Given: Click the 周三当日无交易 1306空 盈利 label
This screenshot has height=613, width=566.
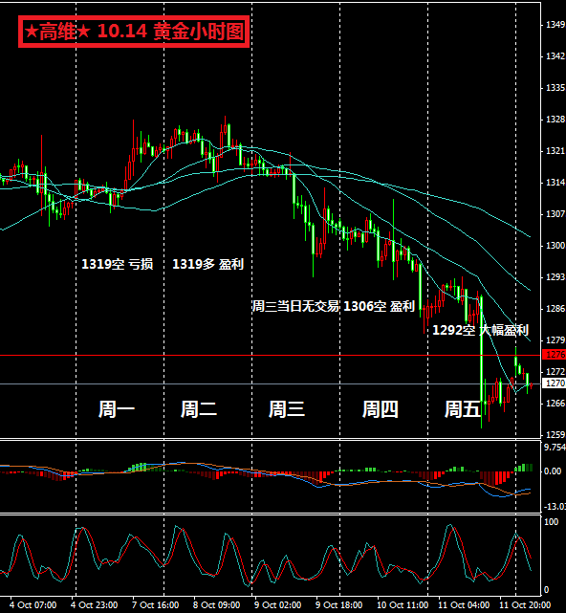Looking at the screenshot, I should click(333, 306).
